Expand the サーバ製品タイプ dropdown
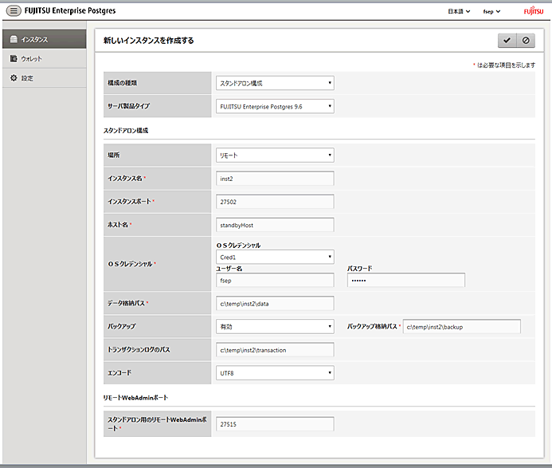 (275, 106)
